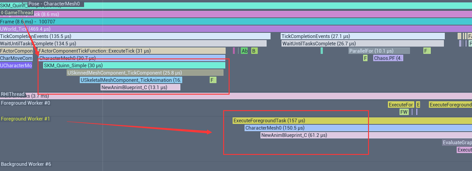Click the highlighted Foreground Worker #1 track label
The height and width of the screenshot is (171, 472).
pos(25,119)
